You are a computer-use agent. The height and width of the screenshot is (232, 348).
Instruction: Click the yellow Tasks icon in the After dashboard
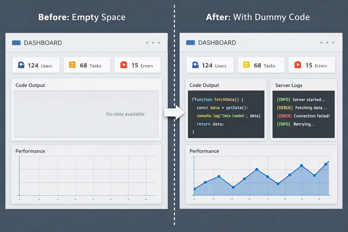246,65
